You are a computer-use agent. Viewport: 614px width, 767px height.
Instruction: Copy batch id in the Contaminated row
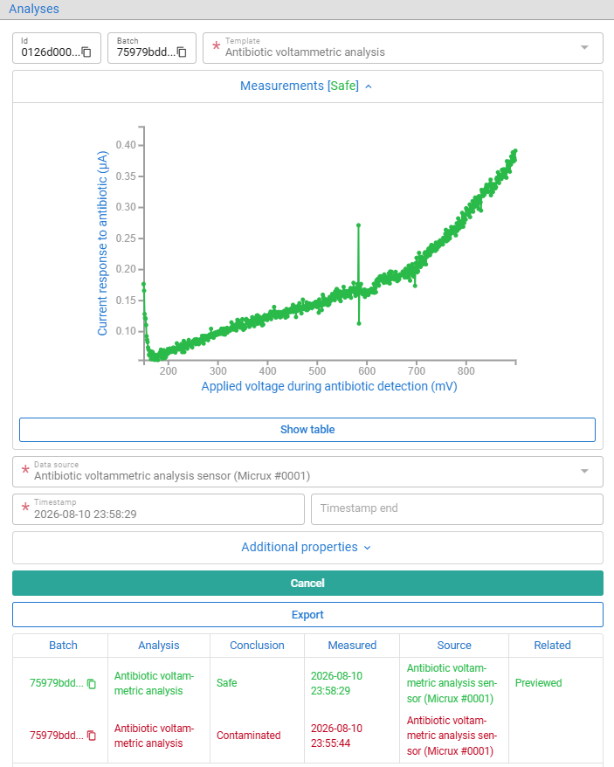pyautogui.click(x=92, y=736)
